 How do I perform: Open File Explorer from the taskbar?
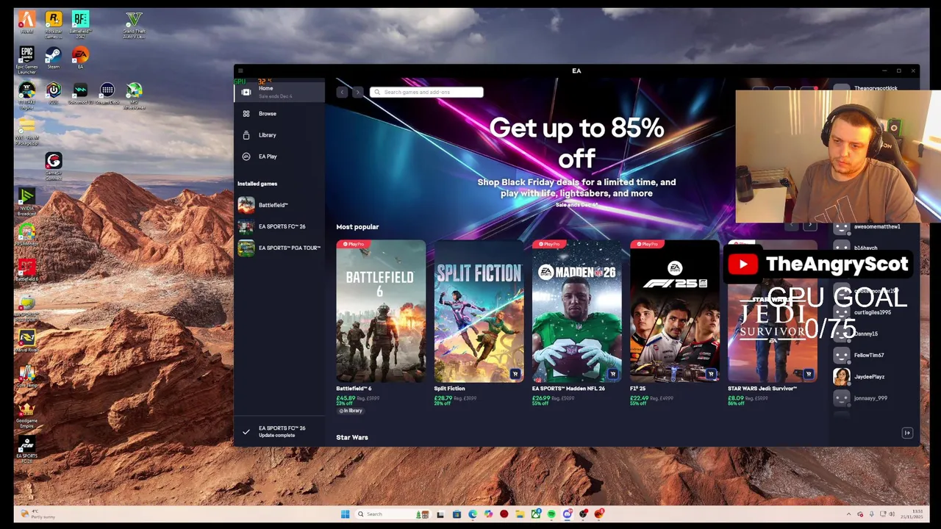(x=520, y=514)
